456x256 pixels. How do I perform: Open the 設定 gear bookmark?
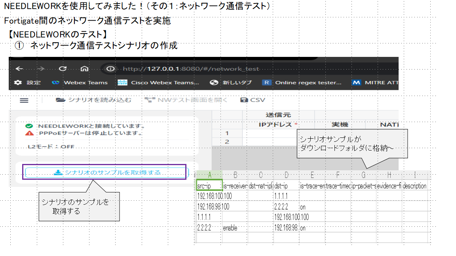click(28, 83)
